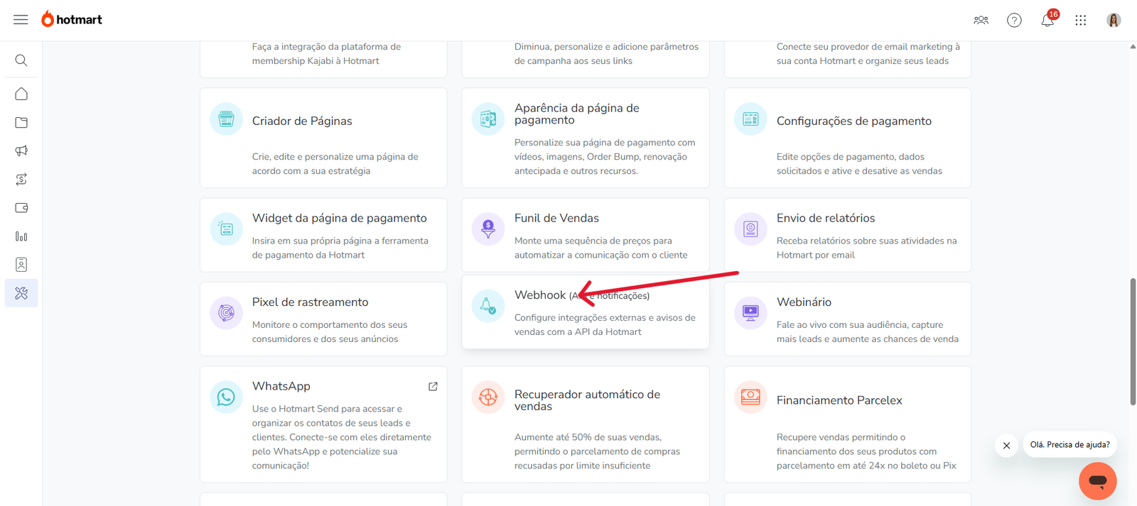Open the orange chat support button

[x=1098, y=481]
